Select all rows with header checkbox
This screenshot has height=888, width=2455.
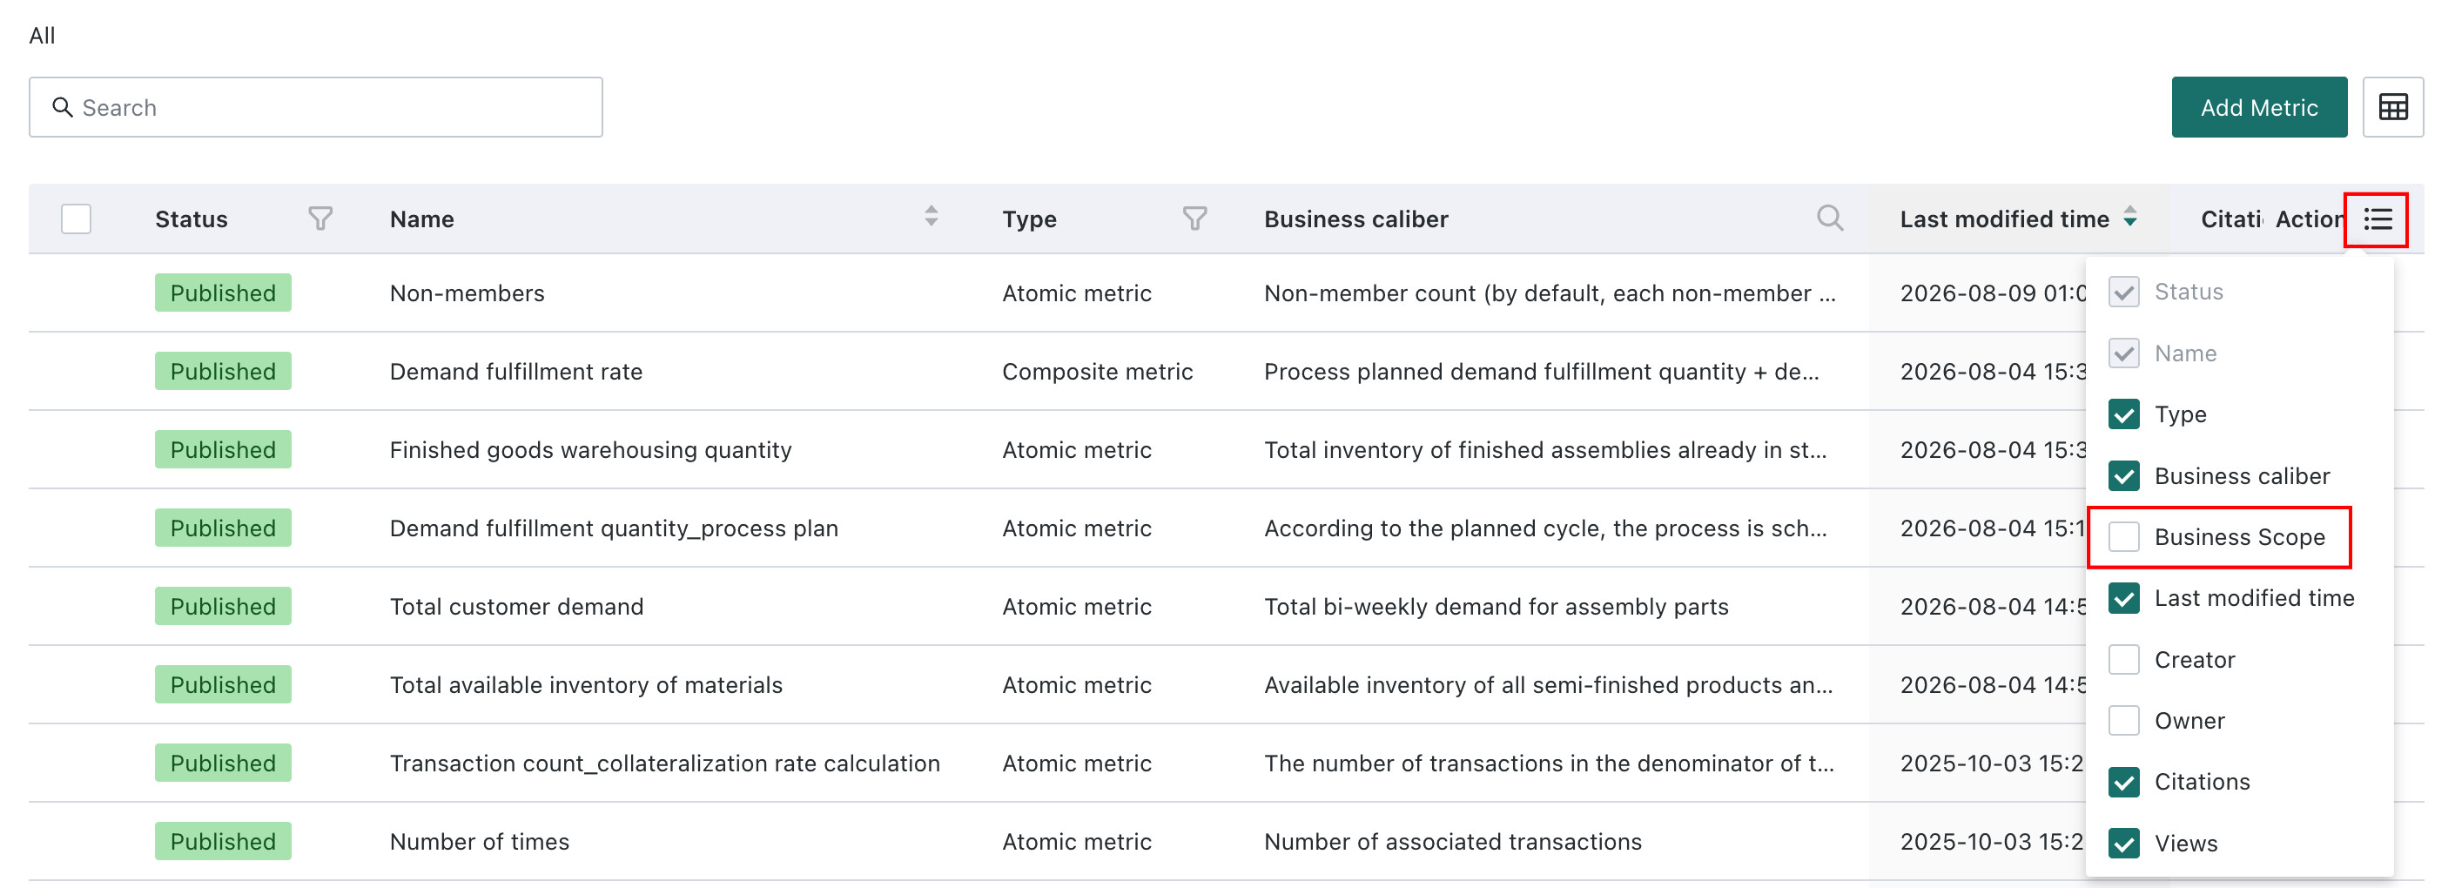point(75,219)
